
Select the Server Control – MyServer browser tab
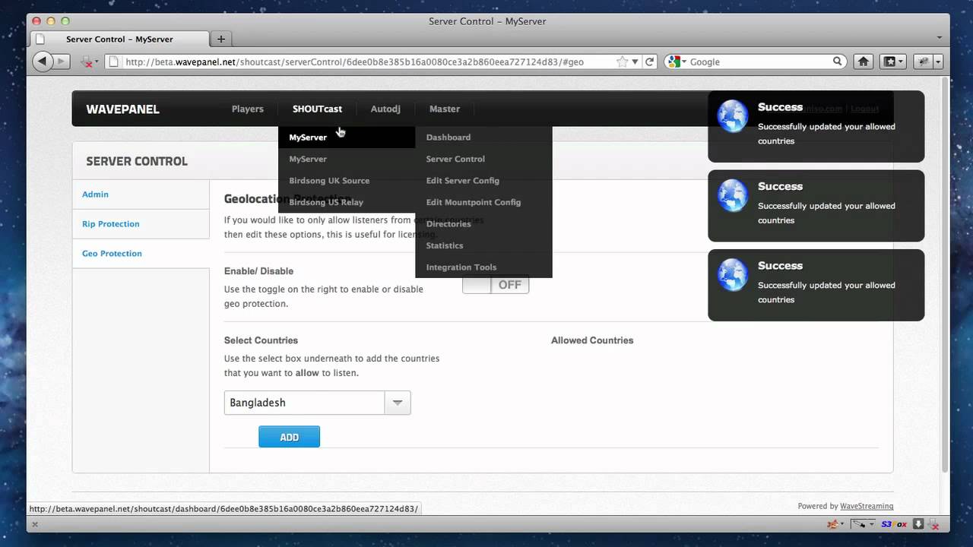pyautogui.click(x=119, y=39)
